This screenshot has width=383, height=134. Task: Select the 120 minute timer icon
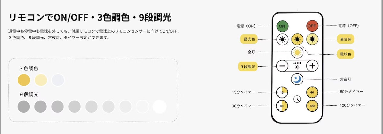(312, 106)
